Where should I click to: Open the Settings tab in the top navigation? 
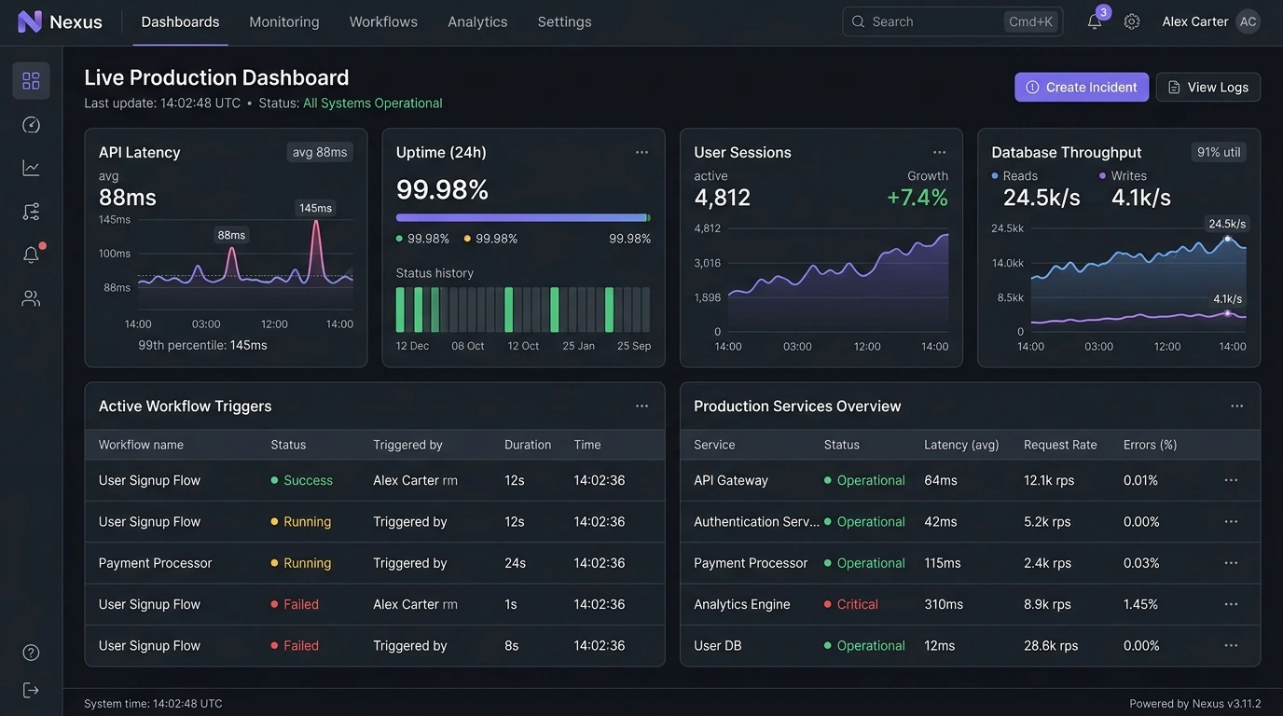coord(564,21)
